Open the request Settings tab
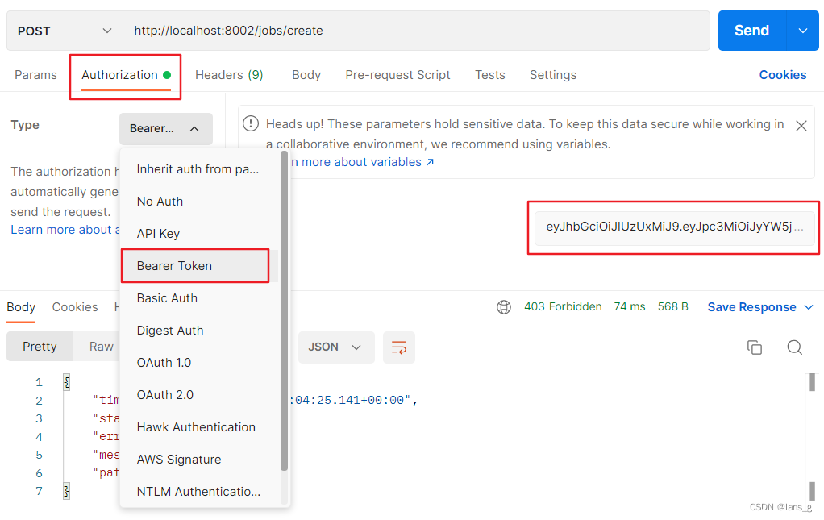Image resolution: width=824 pixels, height=520 pixels. [x=553, y=75]
